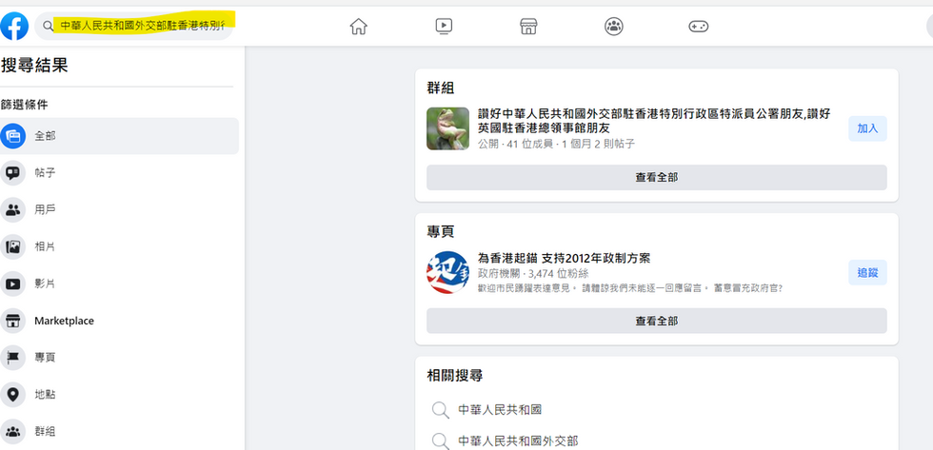933x450 pixels.
Task: Click magnifier icon beside 中華人民共和國外交部
Action: coord(440,441)
